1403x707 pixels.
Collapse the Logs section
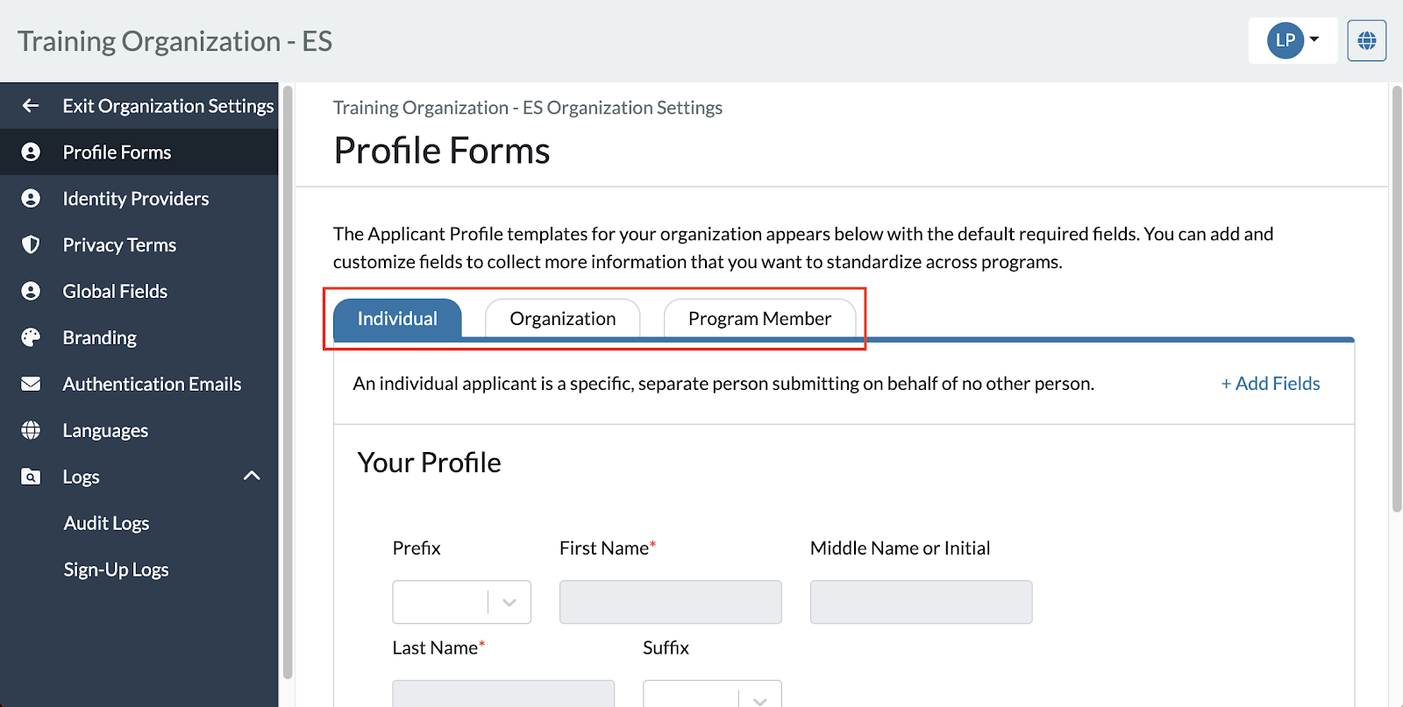pyautogui.click(x=253, y=476)
